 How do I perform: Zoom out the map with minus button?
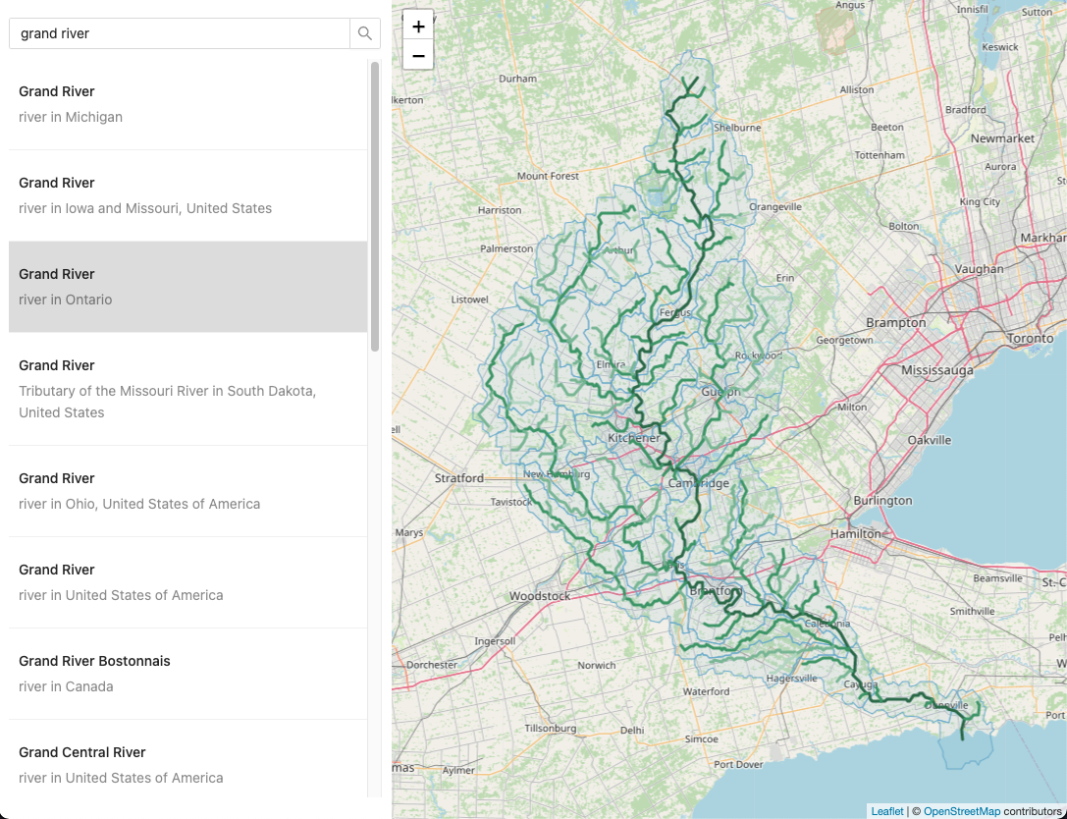(x=418, y=56)
